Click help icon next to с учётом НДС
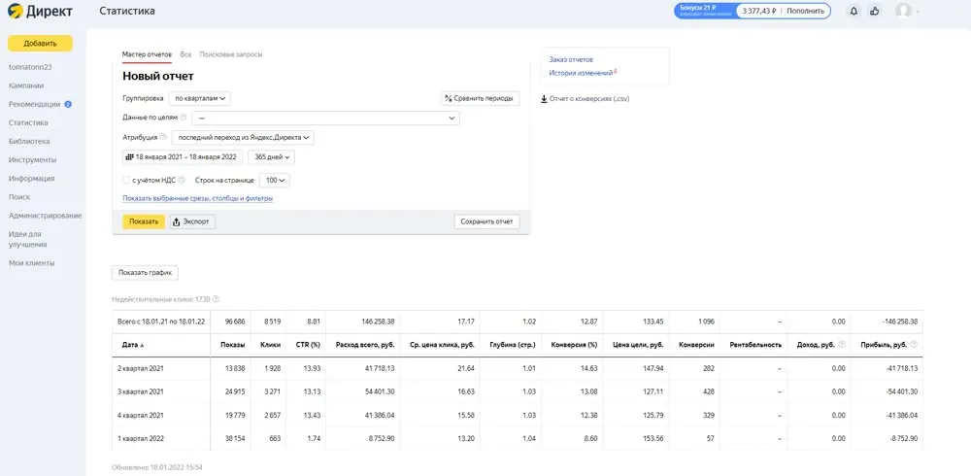 pyautogui.click(x=182, y=181)
